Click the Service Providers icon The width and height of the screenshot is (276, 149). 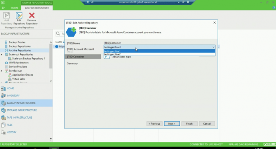coord(7,67)
